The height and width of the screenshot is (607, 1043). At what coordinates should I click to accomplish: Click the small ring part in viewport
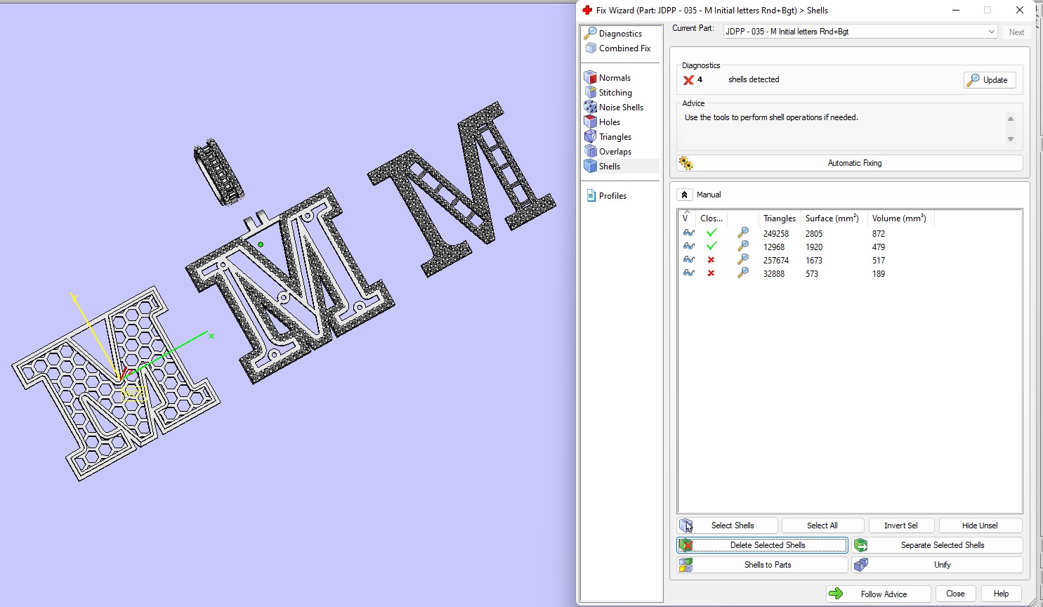coord(218,172)
